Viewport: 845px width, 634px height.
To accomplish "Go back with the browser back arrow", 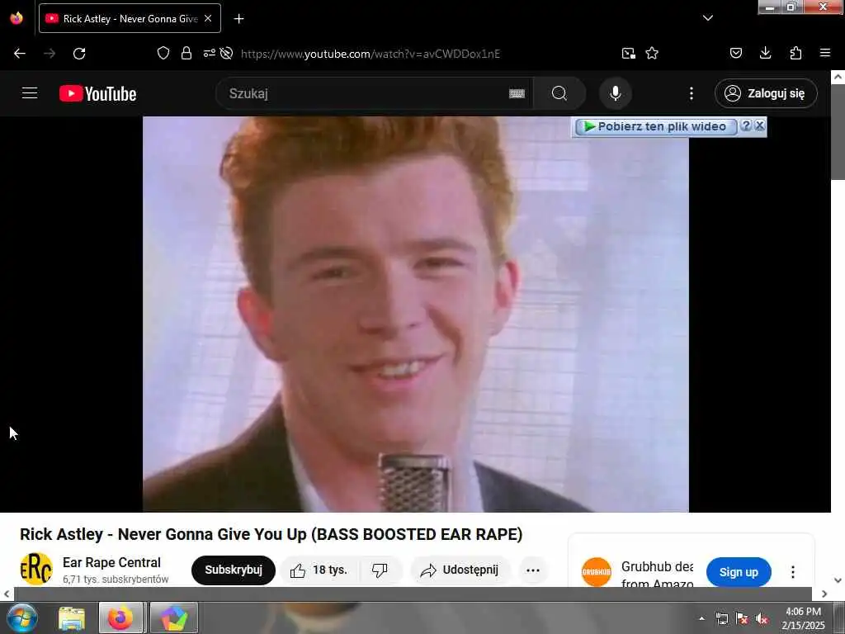I will (20, 54).
